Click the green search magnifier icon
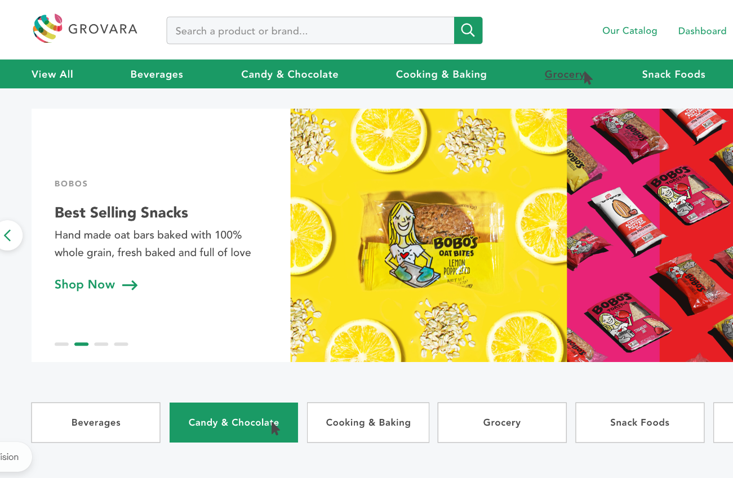This screenshot has height=478, width=733. pyautogui.click(x=468, y=30)
